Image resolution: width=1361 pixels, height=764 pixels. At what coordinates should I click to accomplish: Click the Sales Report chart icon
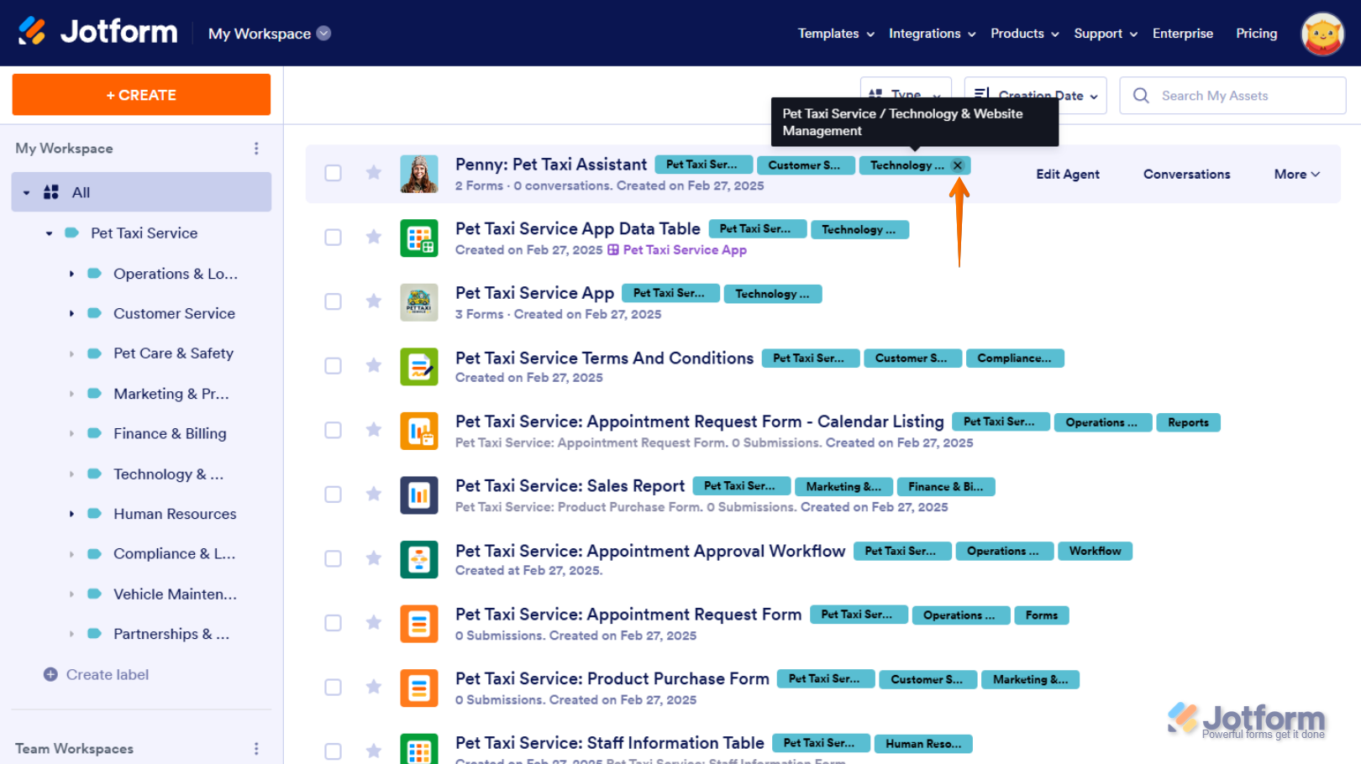418,495
